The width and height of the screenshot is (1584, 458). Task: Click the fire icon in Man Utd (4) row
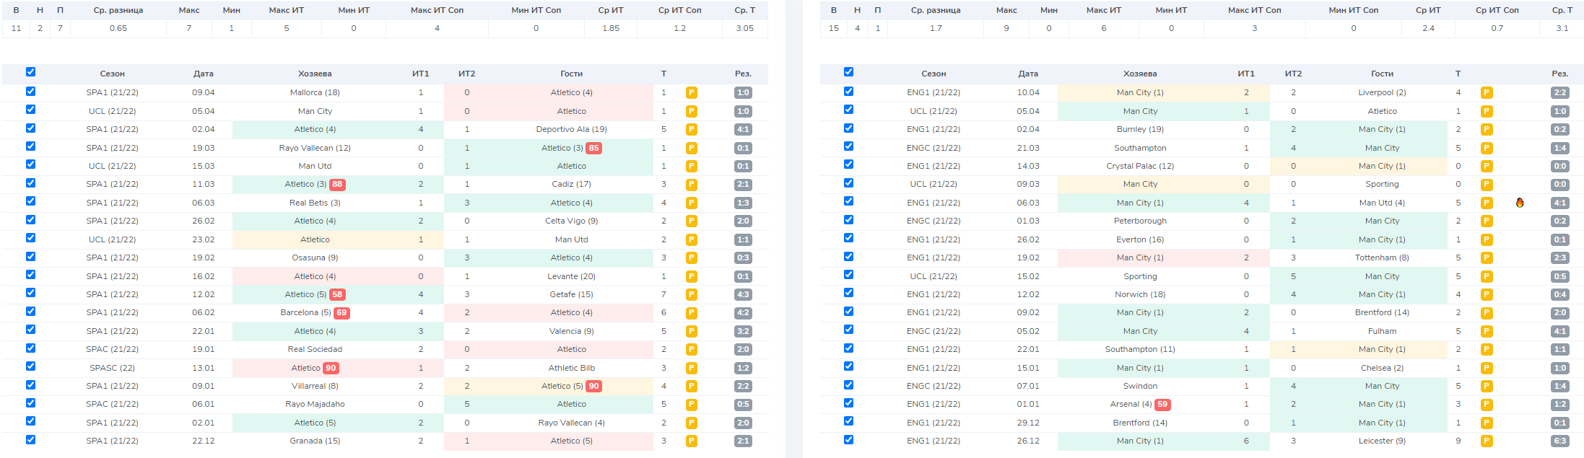click(1520, 203)
